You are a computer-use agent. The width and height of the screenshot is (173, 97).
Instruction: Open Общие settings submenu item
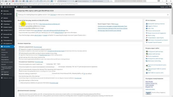pyautogui.click(x=3, y=50)
